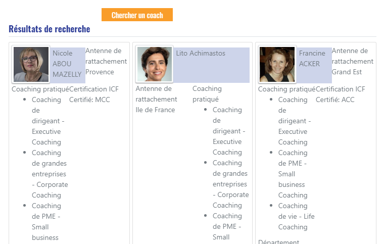Click Certifié: MCC in Nicole's card
The height and width of the screenshot is (244, 384).
tap(89, 100)
